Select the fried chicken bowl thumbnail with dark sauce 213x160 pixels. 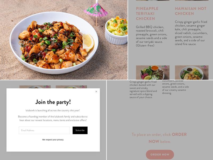coord(192,73)
